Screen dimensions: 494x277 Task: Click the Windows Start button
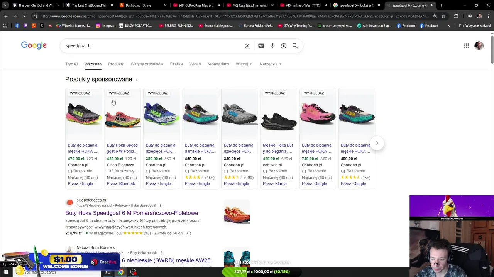tap(6, 272)
